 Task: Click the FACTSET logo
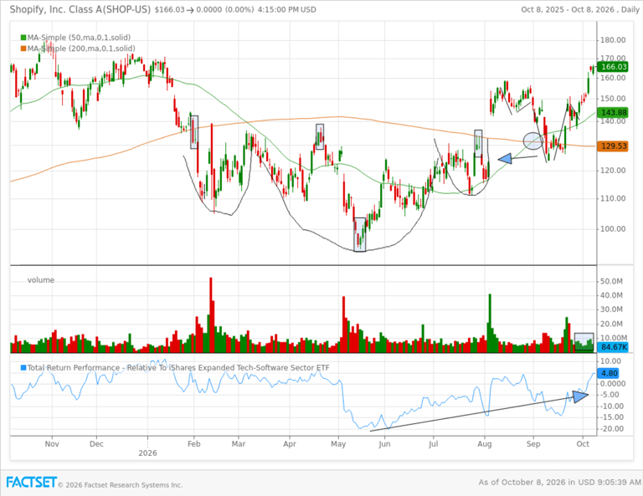[x=32, y=482]
